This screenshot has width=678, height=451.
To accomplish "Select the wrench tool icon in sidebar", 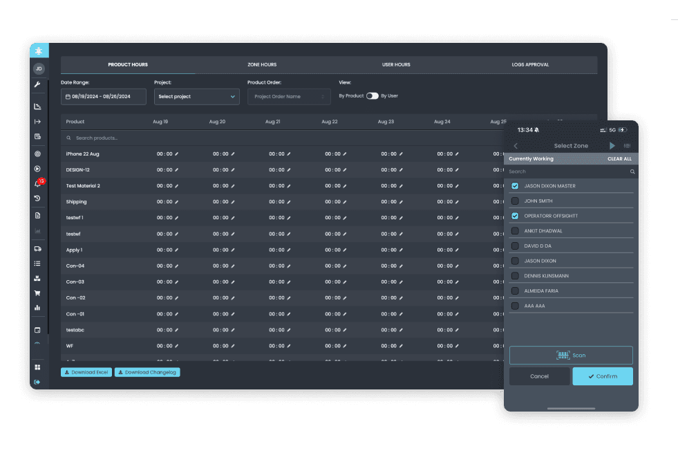I will (37, 85).
